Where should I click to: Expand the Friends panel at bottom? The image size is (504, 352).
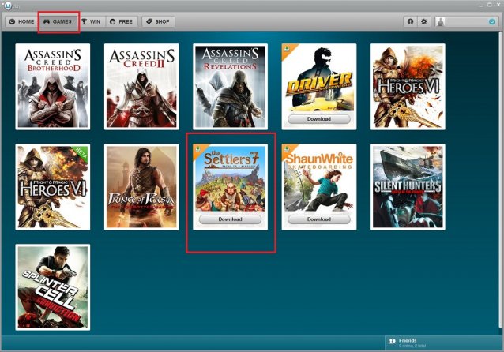(x=442, y=343)
